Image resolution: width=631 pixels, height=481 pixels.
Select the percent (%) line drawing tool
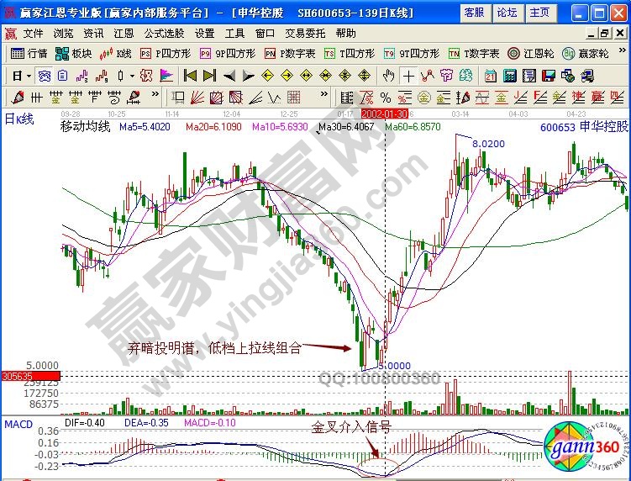386,97
